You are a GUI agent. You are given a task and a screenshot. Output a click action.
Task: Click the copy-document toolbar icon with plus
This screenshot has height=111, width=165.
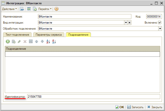tap(35, 9)
